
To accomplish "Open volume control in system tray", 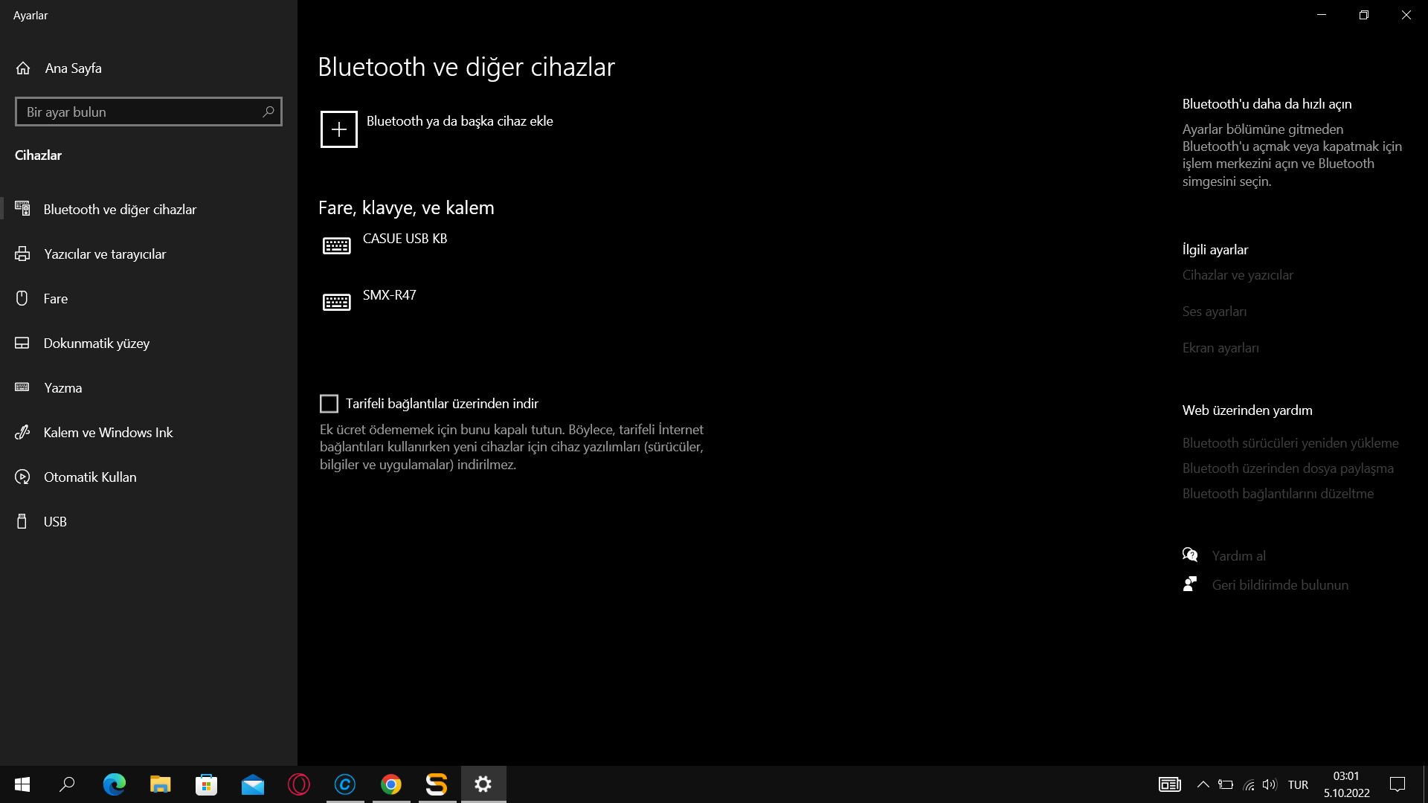I will (1270, 784).
